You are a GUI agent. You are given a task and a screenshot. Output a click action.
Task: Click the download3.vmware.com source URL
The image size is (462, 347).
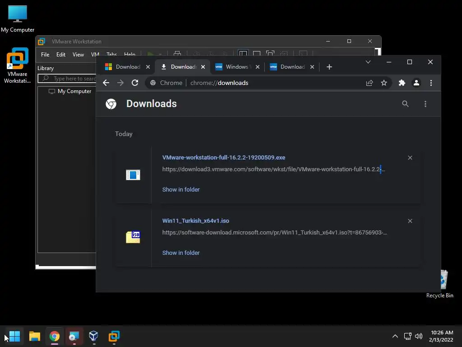pyautogui.click(x=274, y=169)
